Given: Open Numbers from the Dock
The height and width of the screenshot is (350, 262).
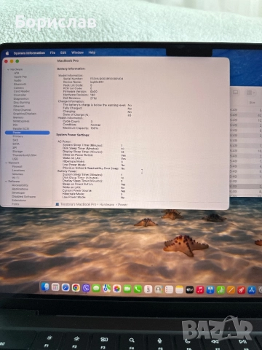Looking at the screenshot, I should 221,290.
